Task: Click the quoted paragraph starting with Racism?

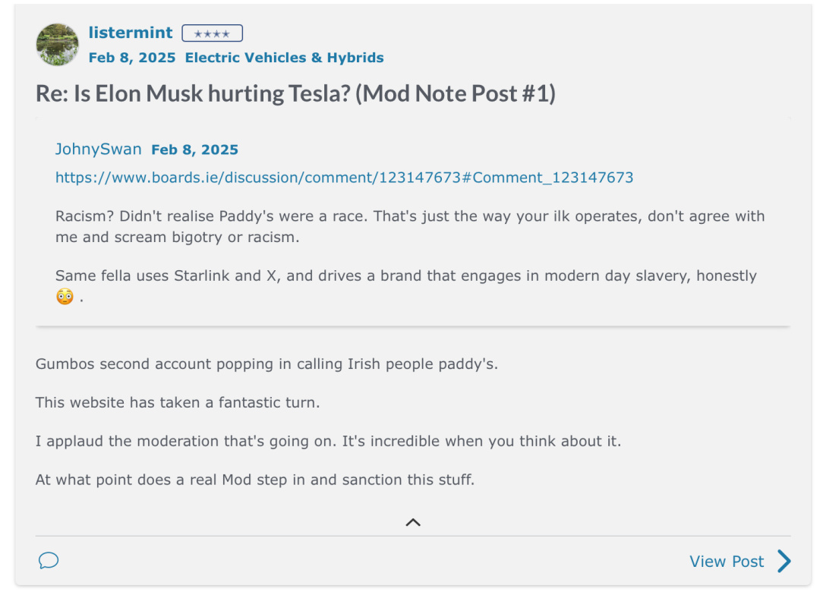Action: (410, 227)
